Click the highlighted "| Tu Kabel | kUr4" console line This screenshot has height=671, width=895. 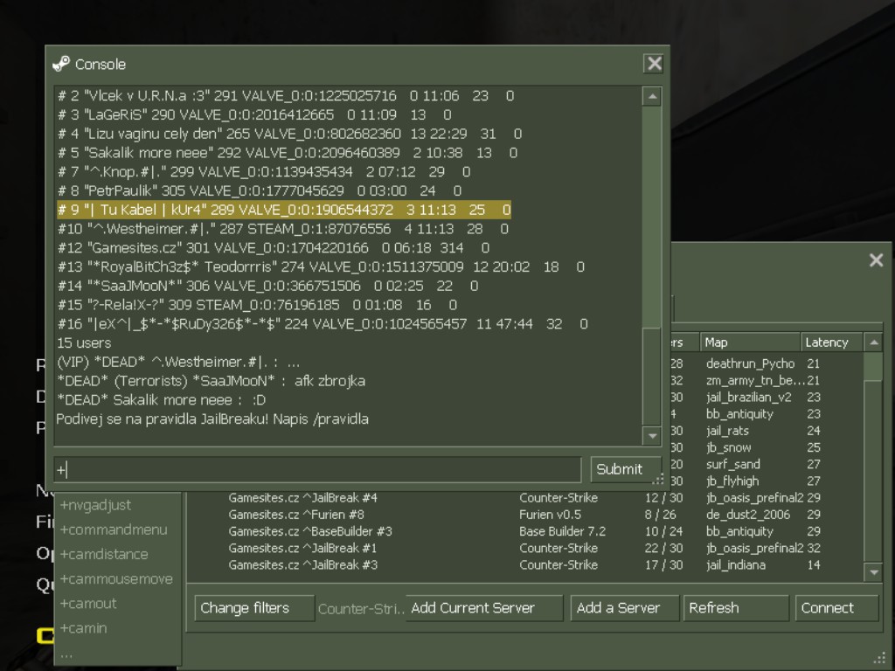click(x=284, y=210)
